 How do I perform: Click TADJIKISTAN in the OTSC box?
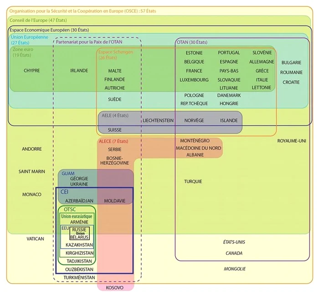tap(79, 261)
